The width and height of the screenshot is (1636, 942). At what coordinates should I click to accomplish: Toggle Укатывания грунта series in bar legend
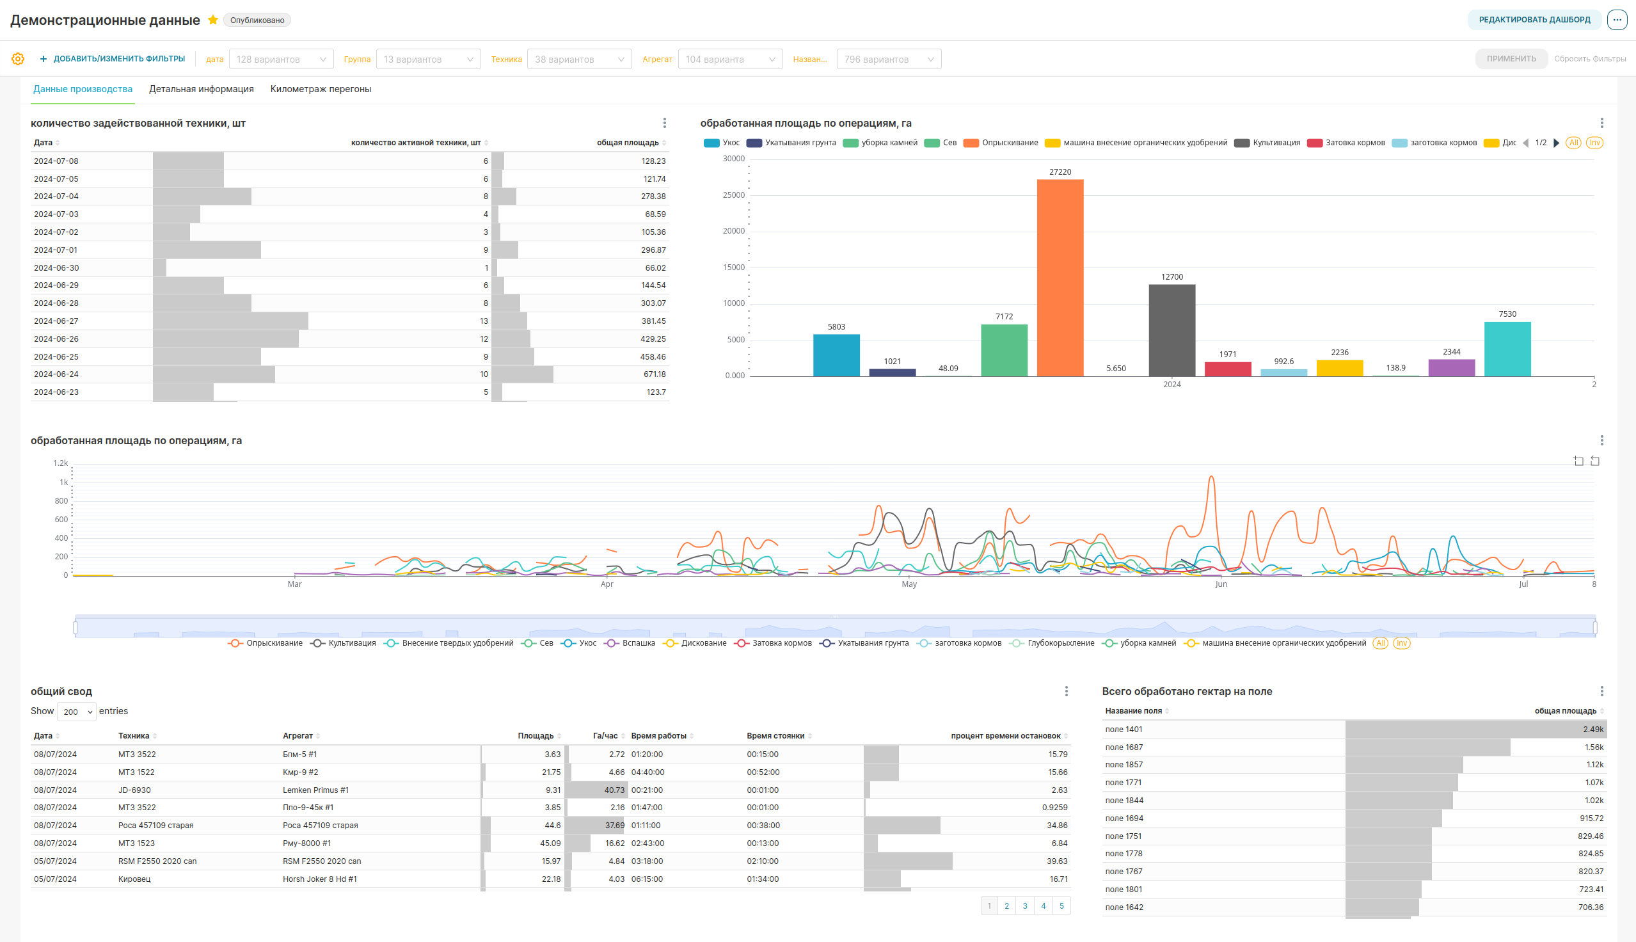791,143
